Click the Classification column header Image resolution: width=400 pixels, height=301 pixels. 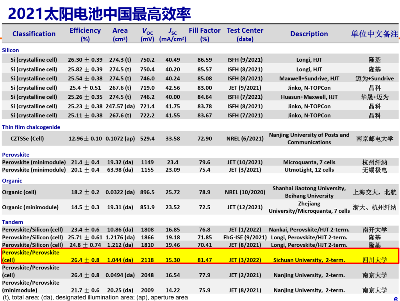click(34, 34)
